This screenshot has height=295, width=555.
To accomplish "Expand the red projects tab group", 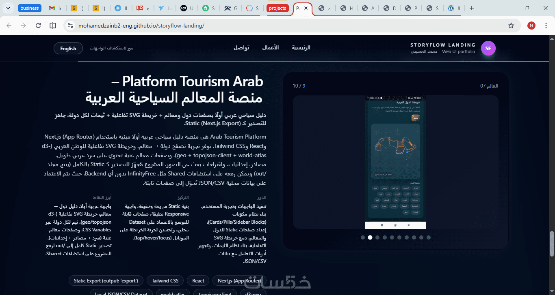I will point(278,8).
